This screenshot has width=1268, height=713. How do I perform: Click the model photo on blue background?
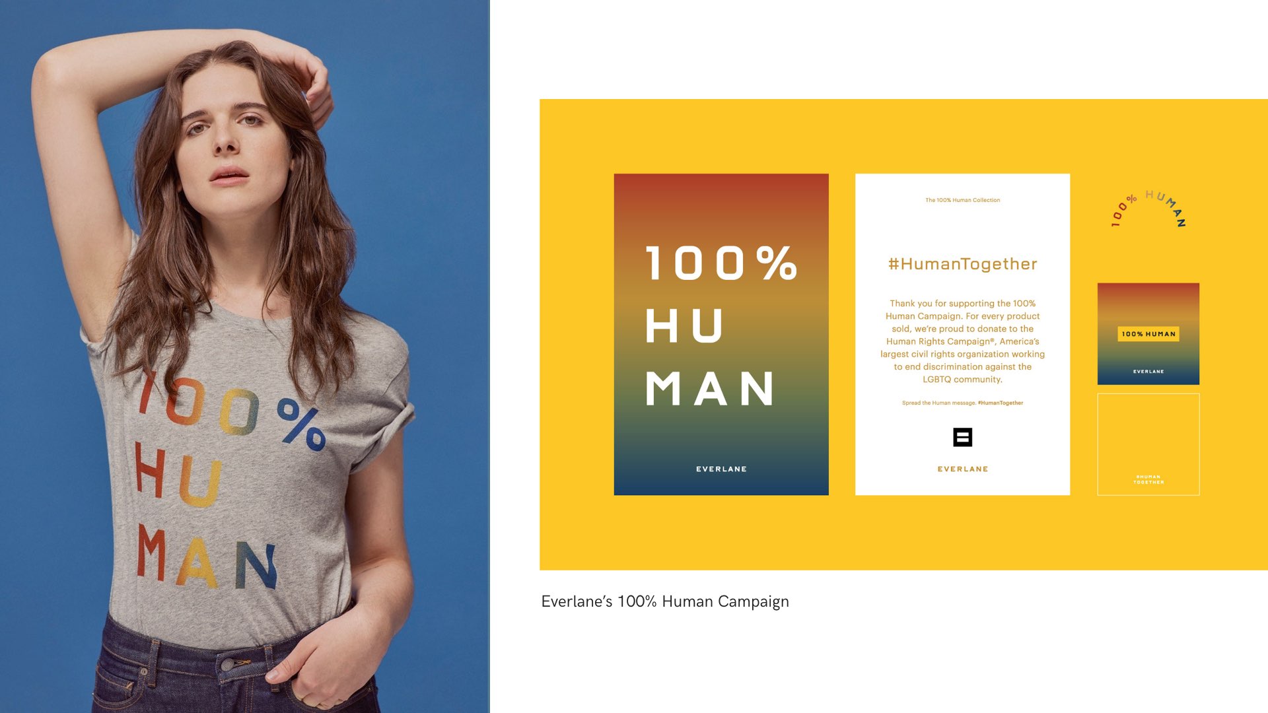(x=245, y=356)
